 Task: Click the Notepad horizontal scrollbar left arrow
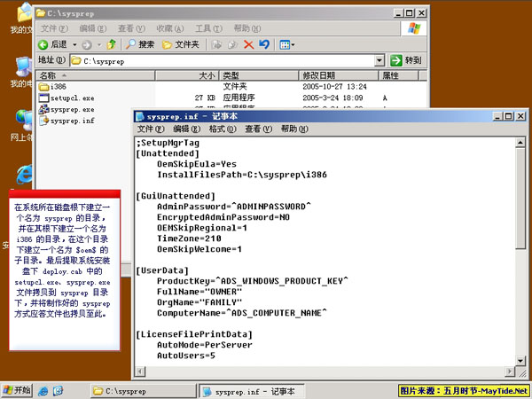click(140, 372)
